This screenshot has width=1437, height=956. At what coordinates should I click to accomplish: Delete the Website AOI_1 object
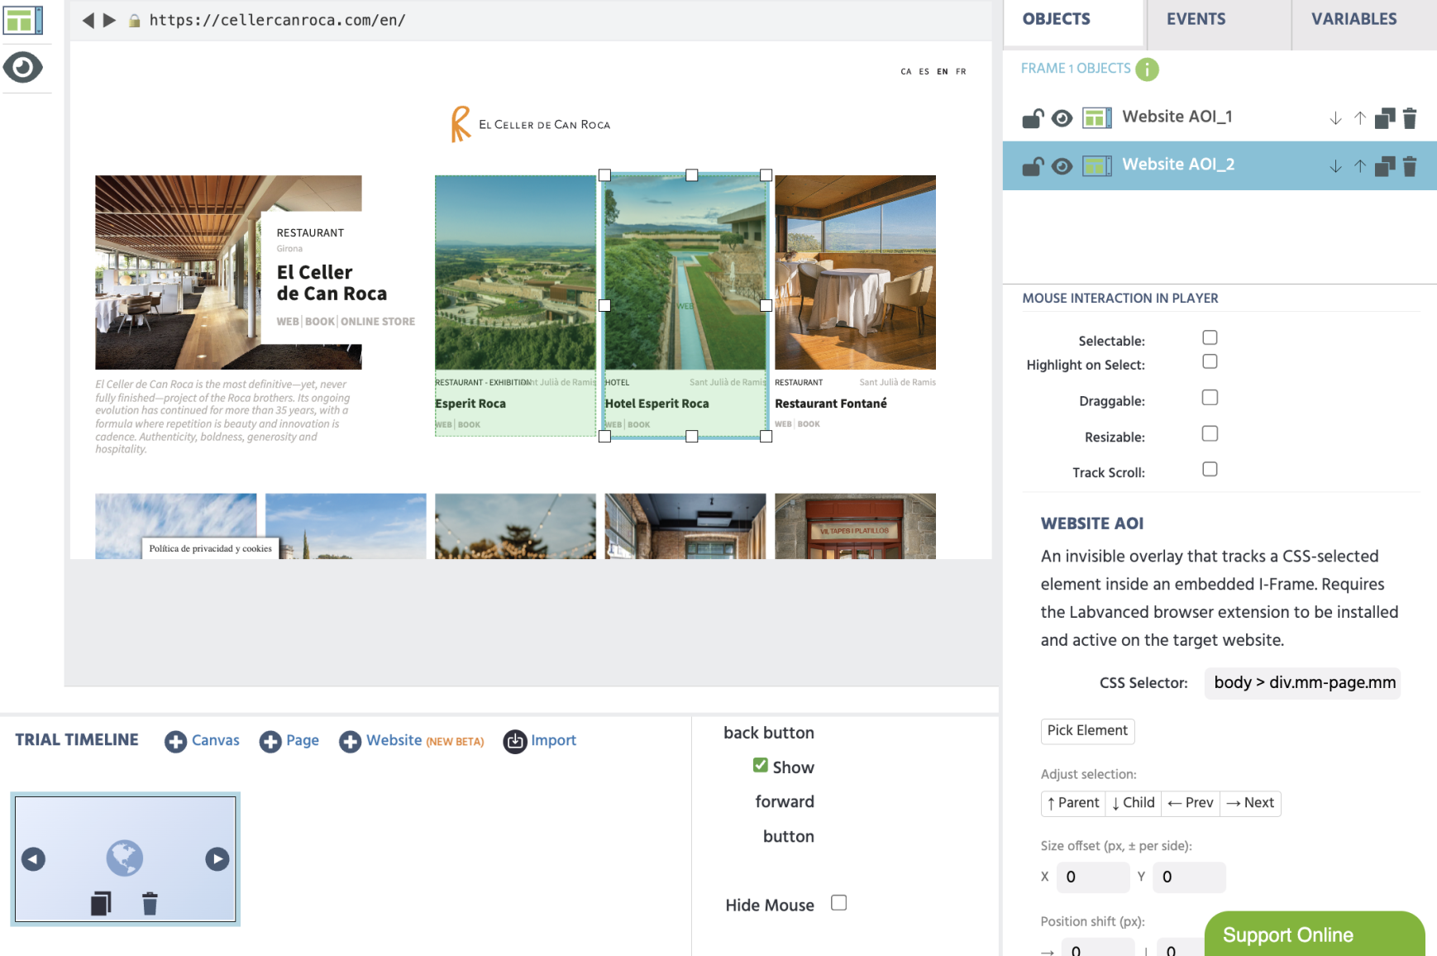[1410, 118]
